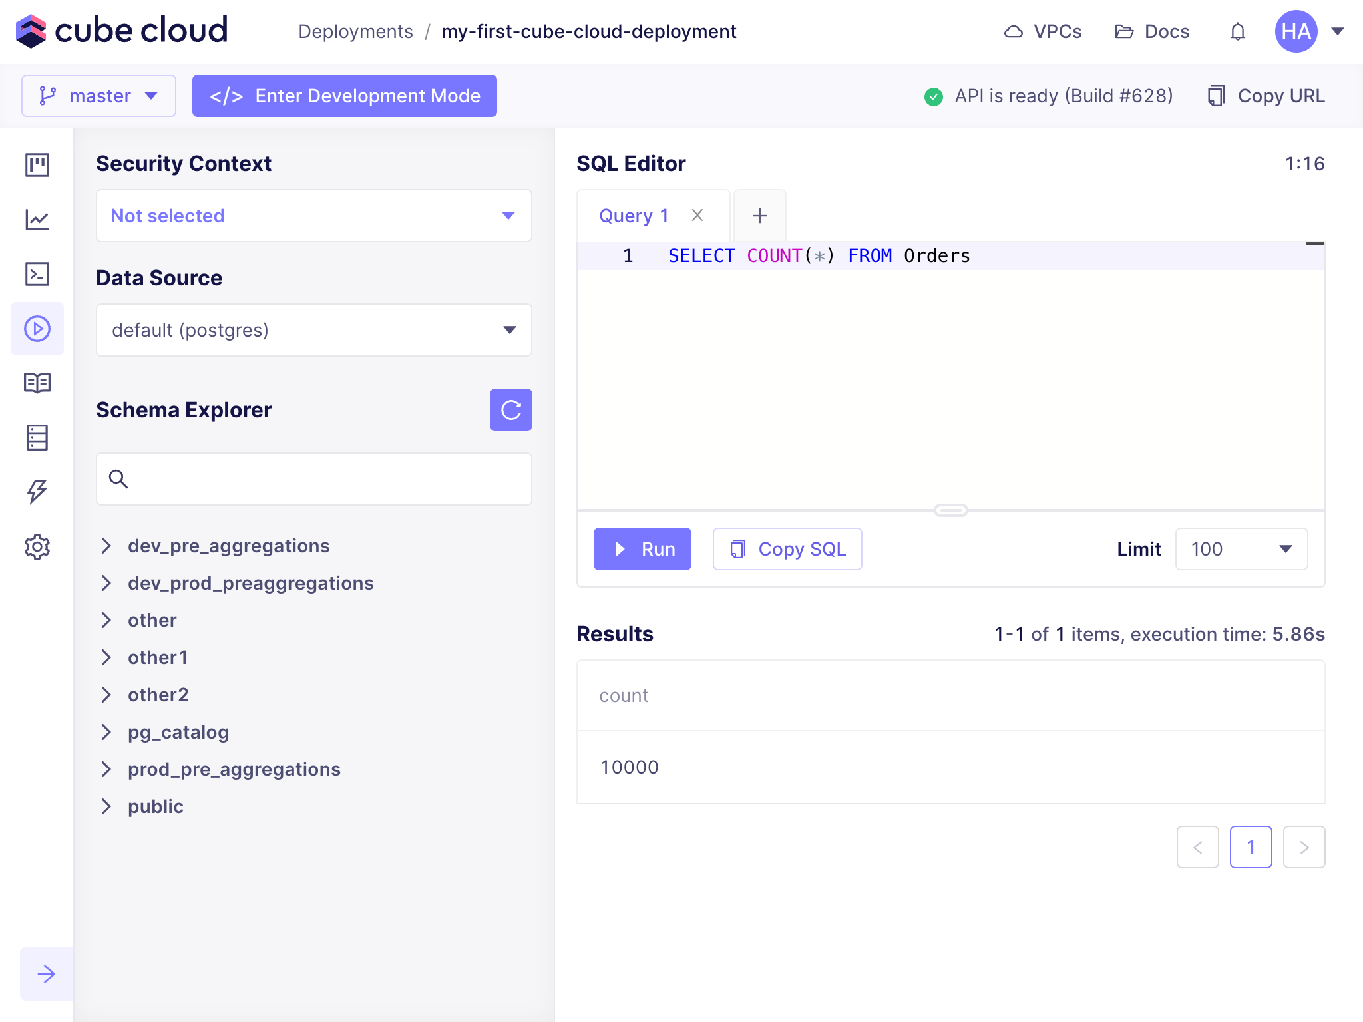Switch to the Query 1 tab

(633, 216)
